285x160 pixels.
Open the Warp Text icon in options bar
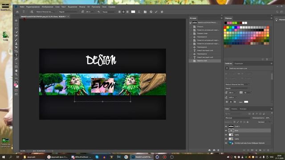(x=139, y=12)
